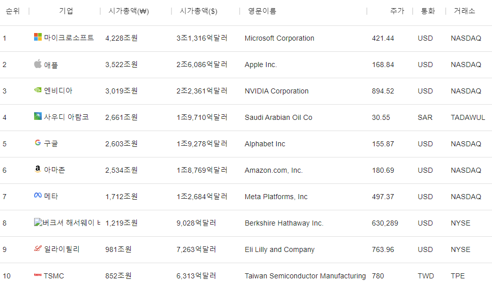The width and height of the screenshot is (492, 285).
Task: Select the Meta Platforms, Inc text
Action: pos(276,197)
